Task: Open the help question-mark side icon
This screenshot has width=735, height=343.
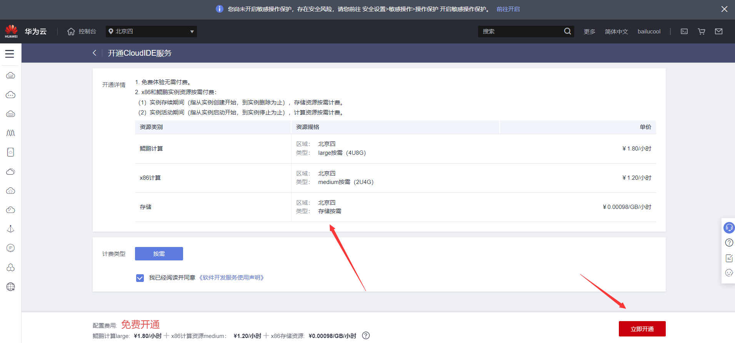Action: pyautogui.click(x=729, y=243)
